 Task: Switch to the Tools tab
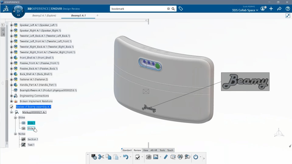point(162,150)
